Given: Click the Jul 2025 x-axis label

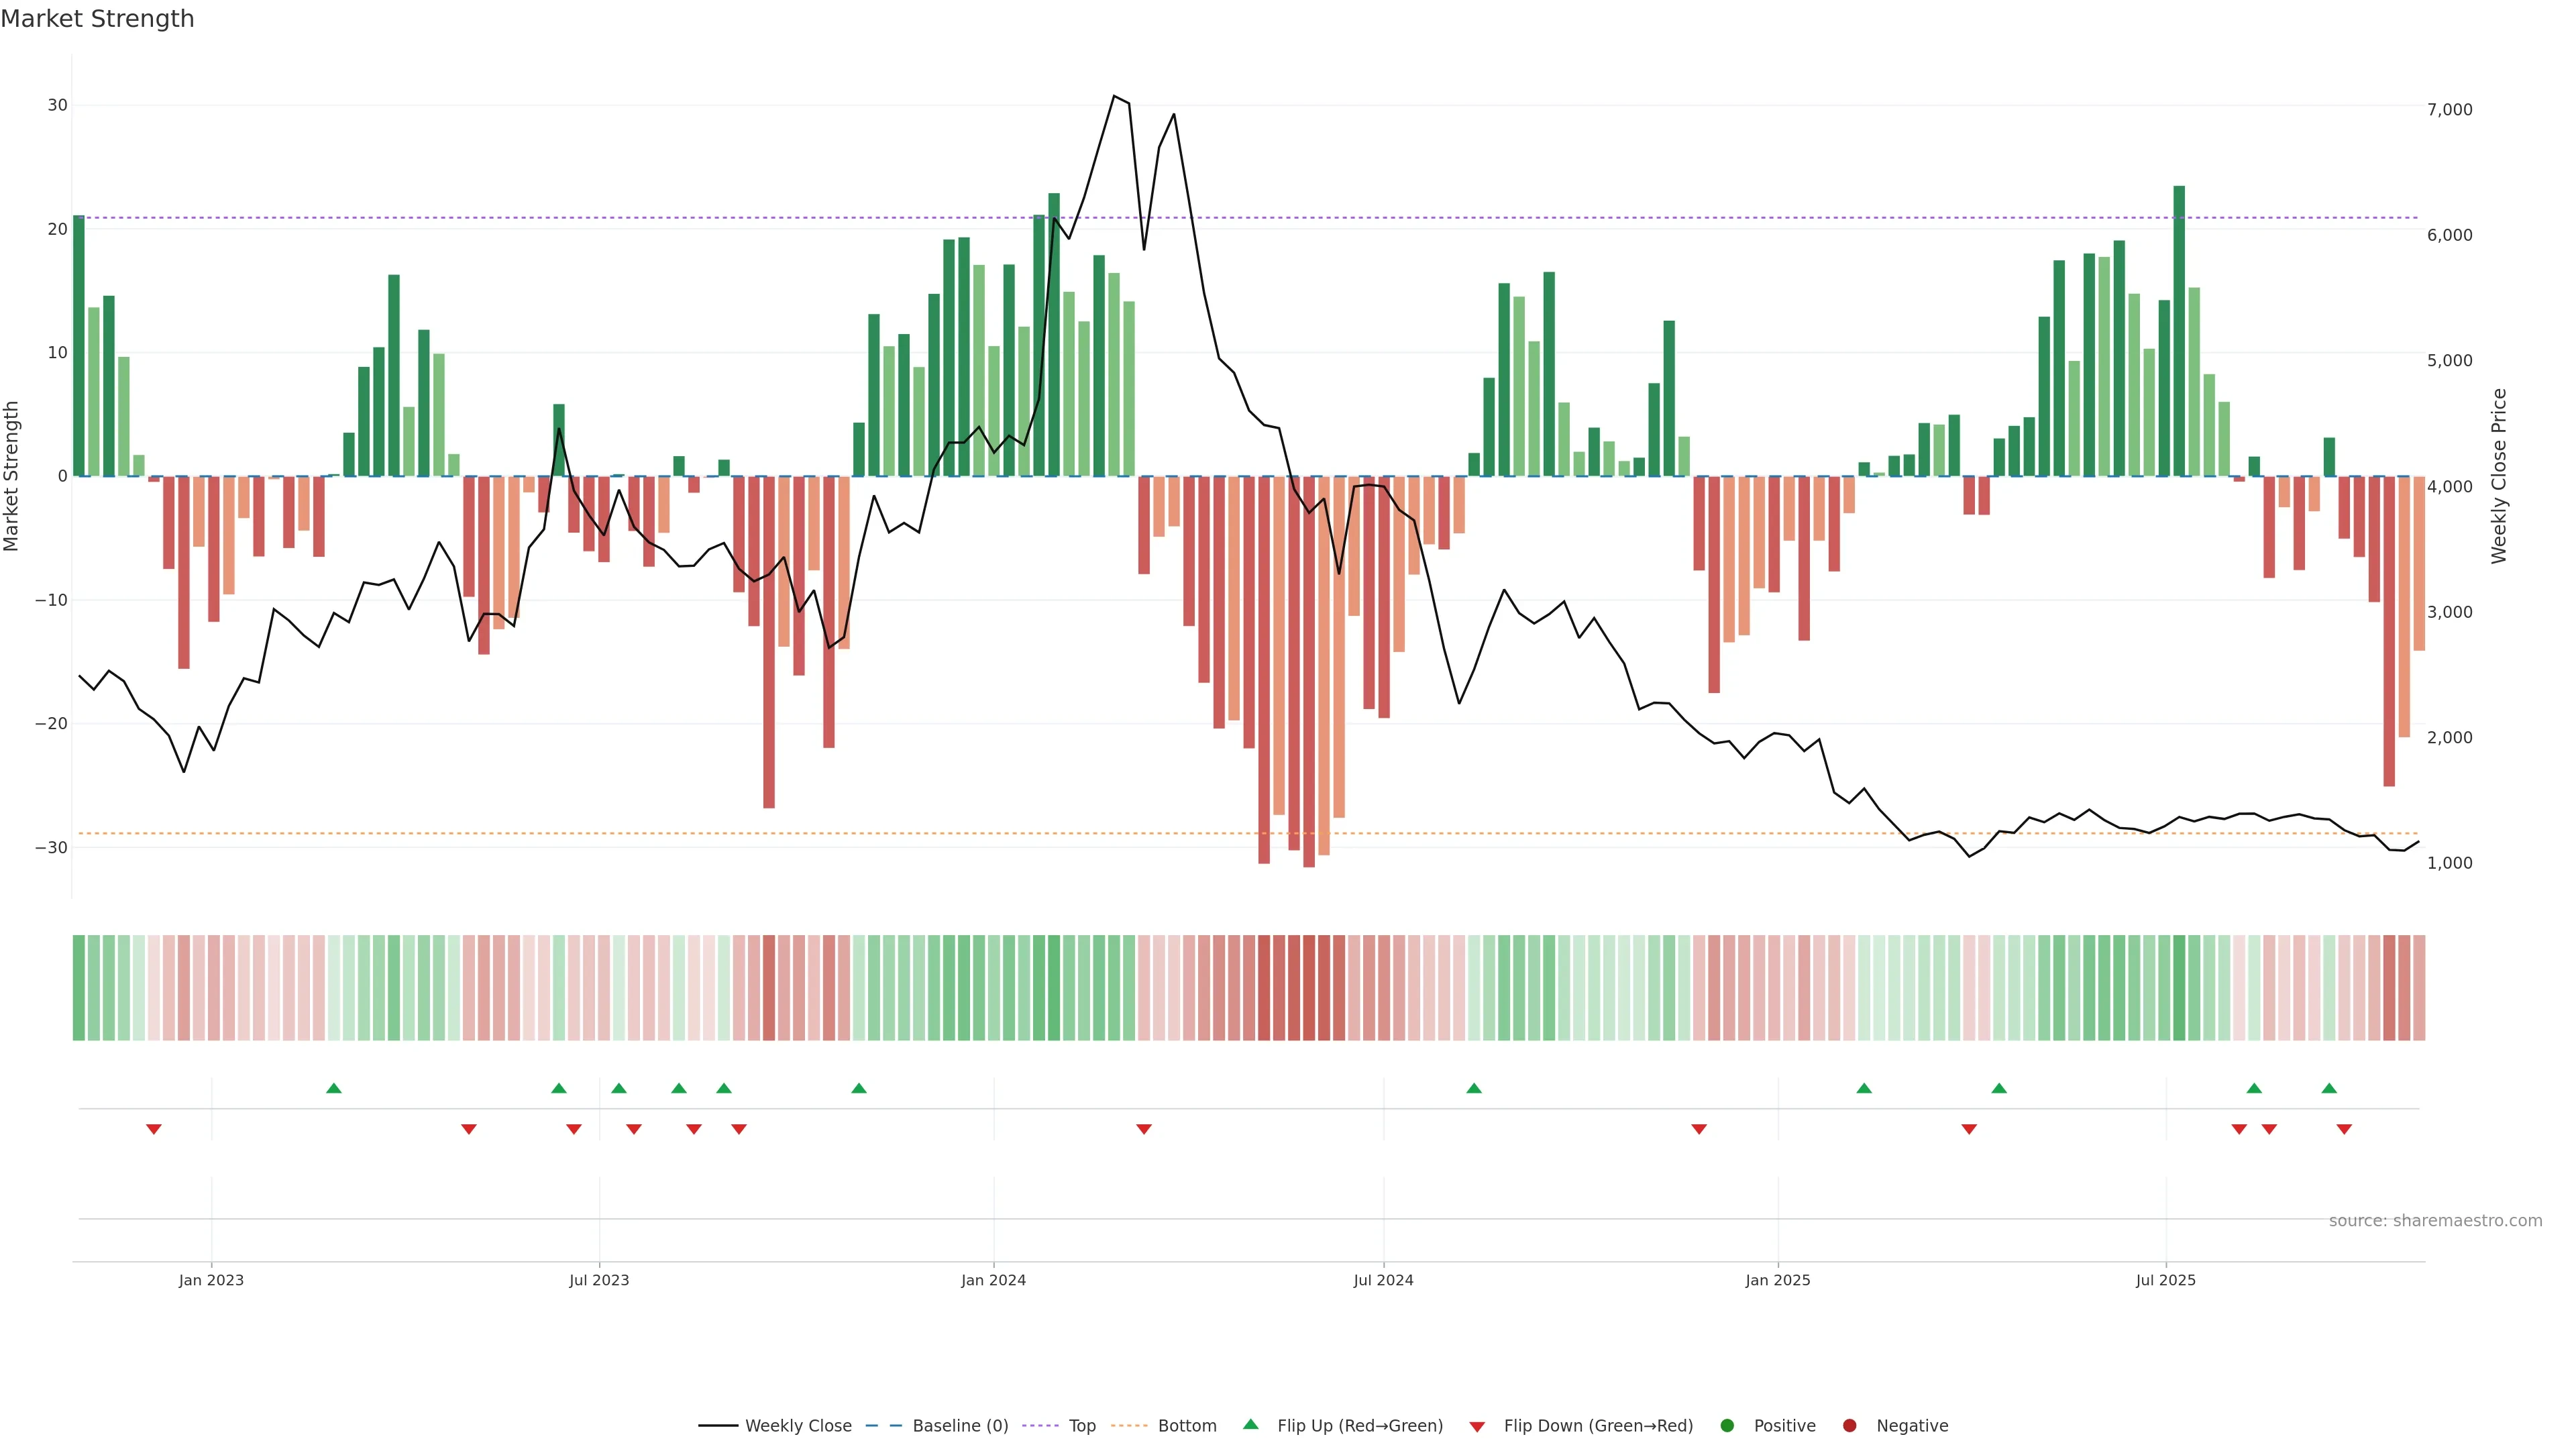Looking at the screenshot, I should pos(2165,1280).
